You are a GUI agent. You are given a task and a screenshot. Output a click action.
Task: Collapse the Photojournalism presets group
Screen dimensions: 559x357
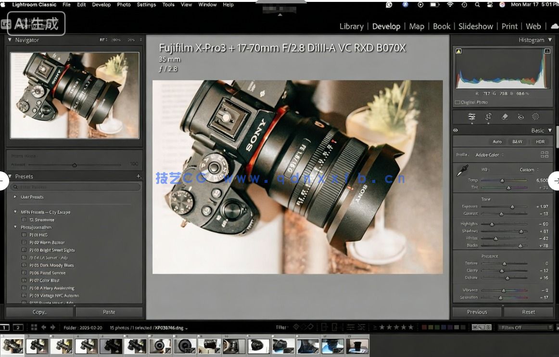pyautogui.click(x=16, y=227)
